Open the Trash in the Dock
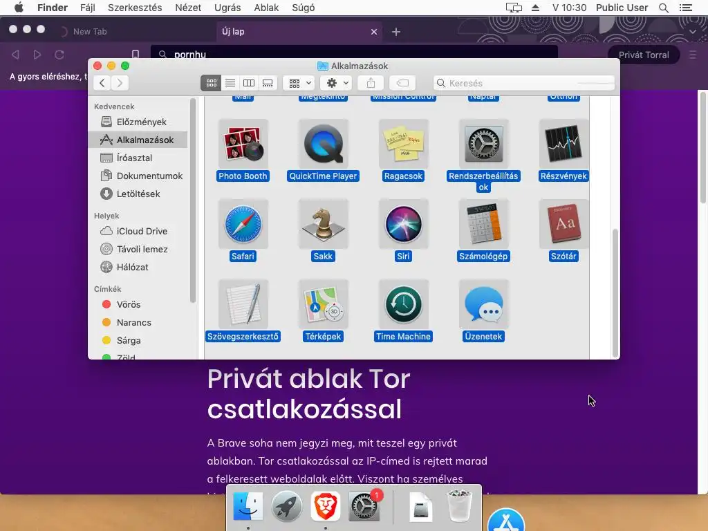Viewport: 708px width, 531px height. pos(460,506)
